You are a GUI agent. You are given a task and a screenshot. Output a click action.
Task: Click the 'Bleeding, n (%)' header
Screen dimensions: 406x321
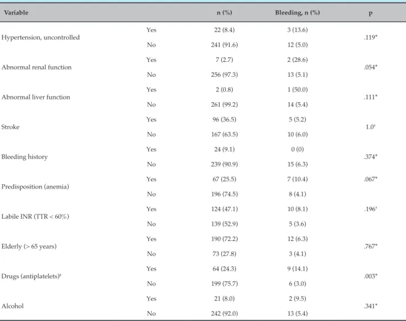[297, 12]
